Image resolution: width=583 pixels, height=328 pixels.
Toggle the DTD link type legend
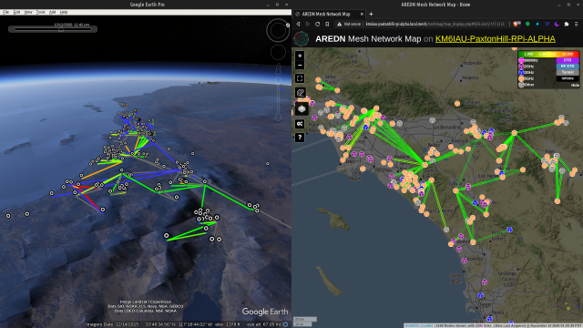[568, 60]
